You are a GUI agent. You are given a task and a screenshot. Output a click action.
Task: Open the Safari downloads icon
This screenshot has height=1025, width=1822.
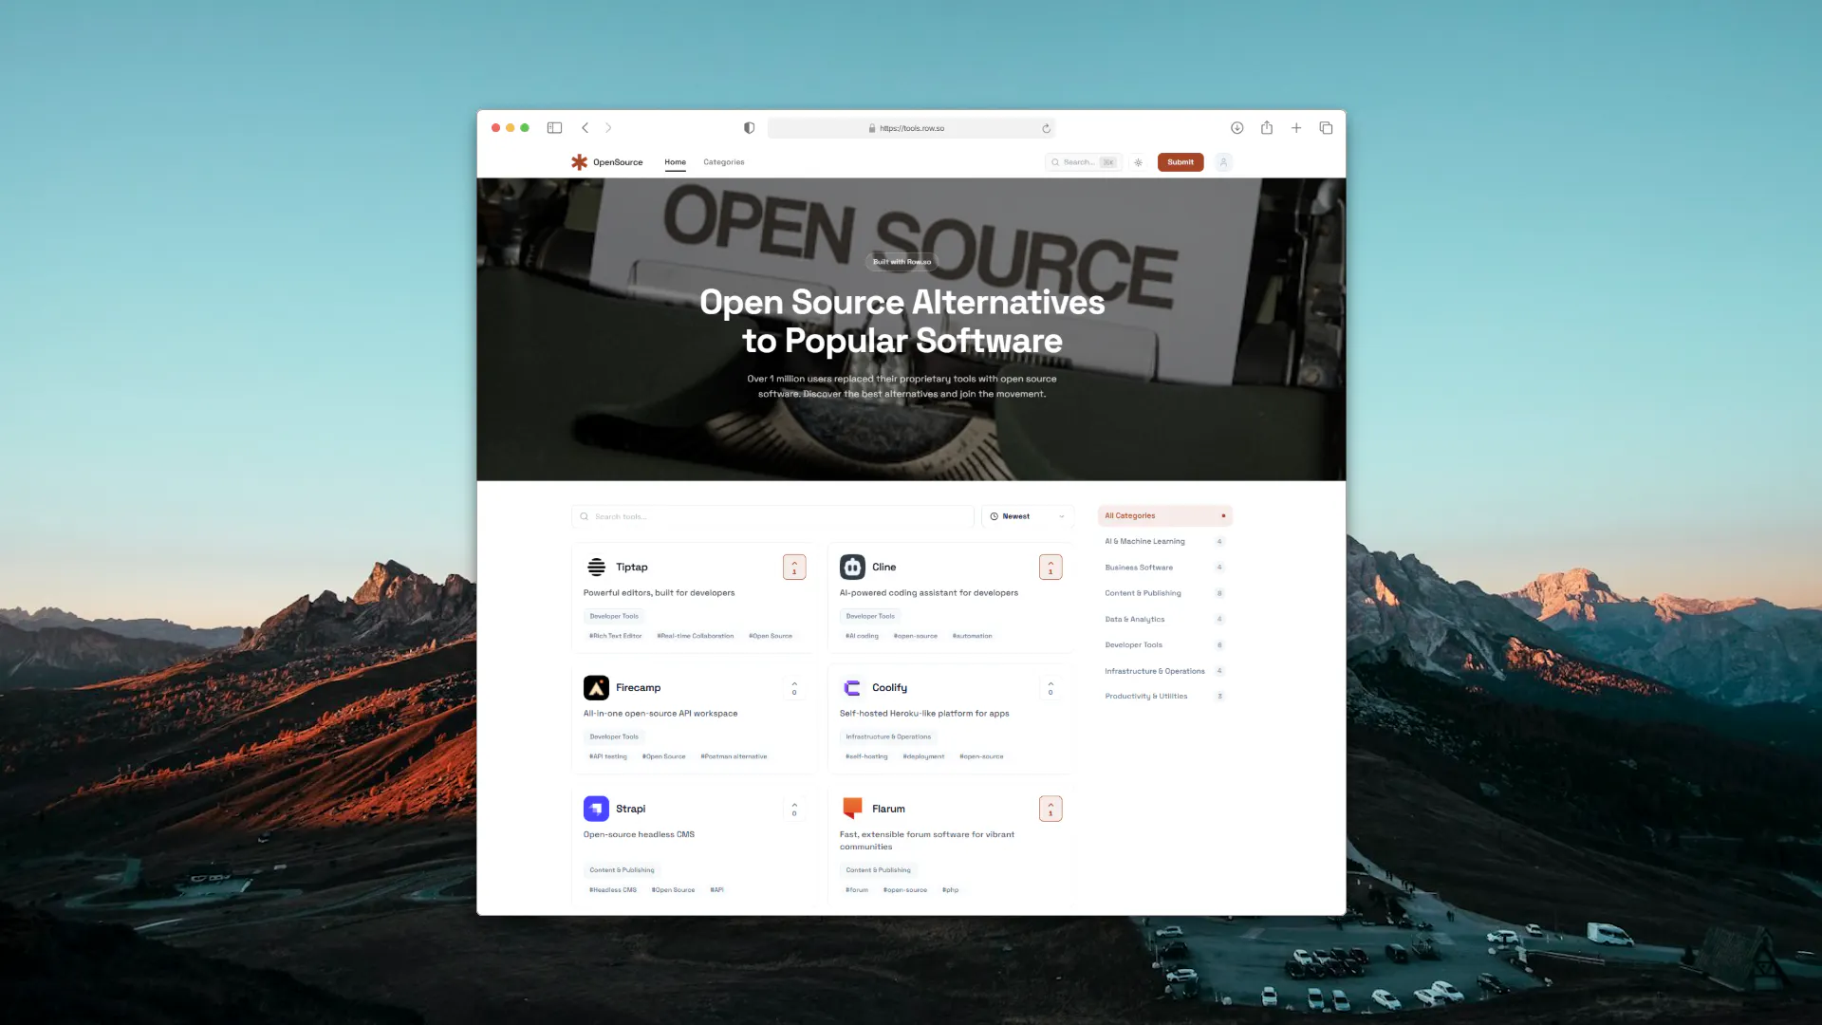pos(1237,128)
